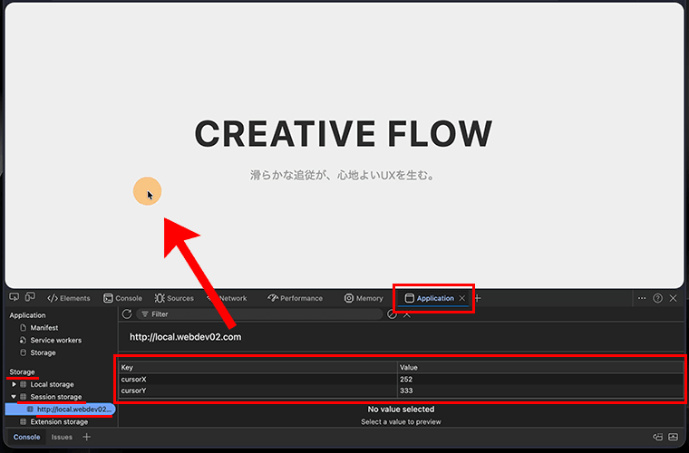The height and width of the screenshot is (453, 689).
Task: Click the dock-side icon in drawer bar
Action: pos(657,437)
